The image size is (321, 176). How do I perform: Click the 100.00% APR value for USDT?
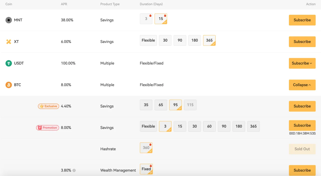[x=68, y=63]
